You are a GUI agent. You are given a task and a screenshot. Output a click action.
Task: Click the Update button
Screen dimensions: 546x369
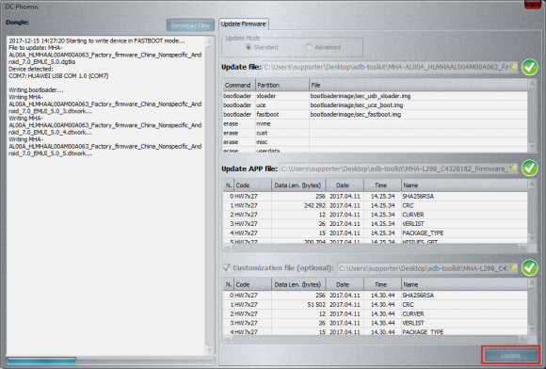click(510, 356)
